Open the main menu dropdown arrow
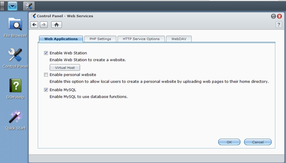This screenshot has height=163, width=286. coord(12,6)
